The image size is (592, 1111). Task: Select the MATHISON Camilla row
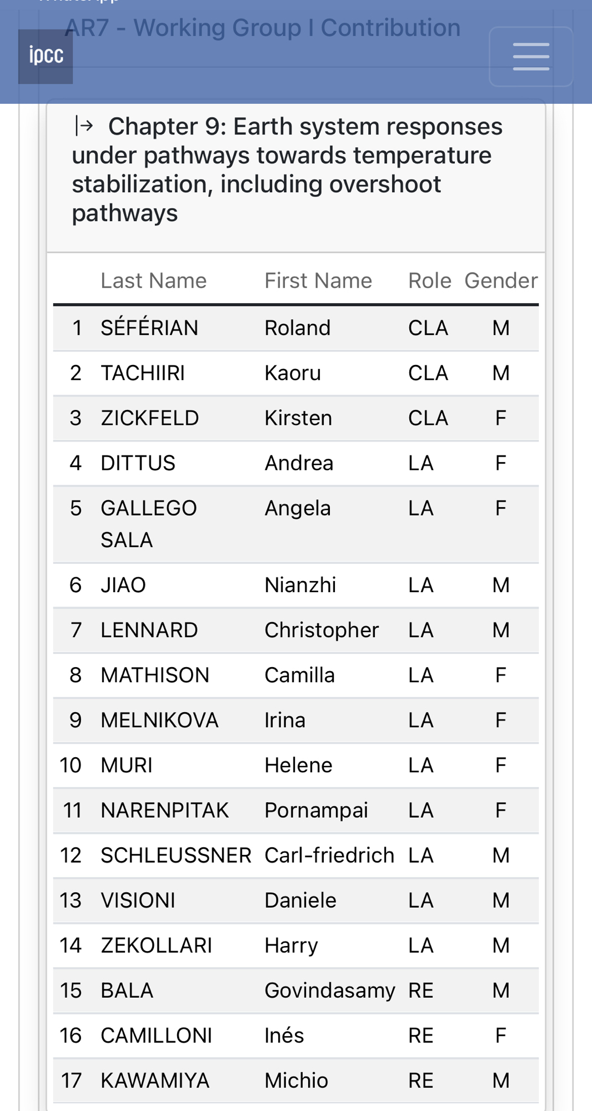[295, 675]
